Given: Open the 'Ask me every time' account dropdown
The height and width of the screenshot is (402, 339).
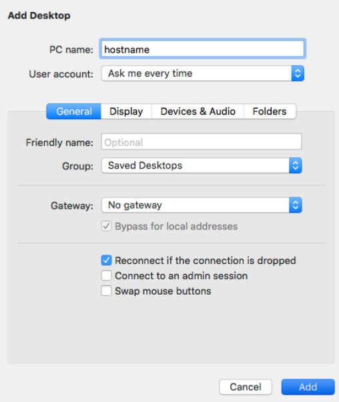Looking at the screenshot, I should pos(203,73).
